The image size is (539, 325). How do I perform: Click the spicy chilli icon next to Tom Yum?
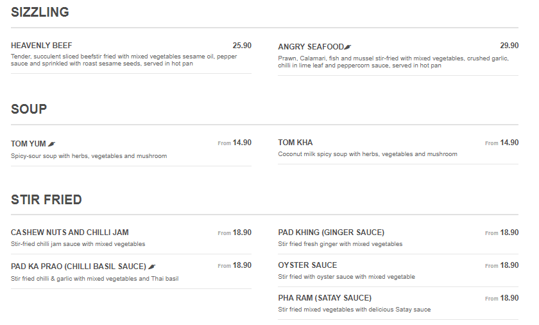tap(51, 144)
